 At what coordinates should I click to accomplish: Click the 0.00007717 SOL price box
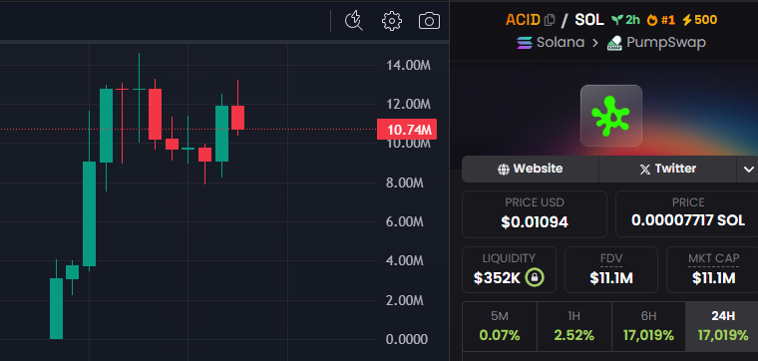coord(687,214)
